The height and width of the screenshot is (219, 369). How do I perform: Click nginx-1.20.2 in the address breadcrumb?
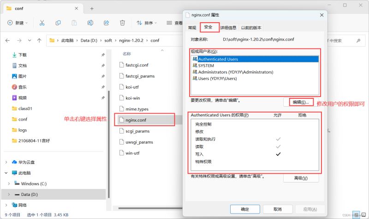tap(131, 41)
